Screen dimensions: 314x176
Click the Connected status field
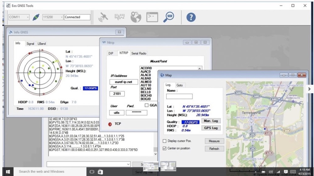pyautogui.click(x=77, y=17)
